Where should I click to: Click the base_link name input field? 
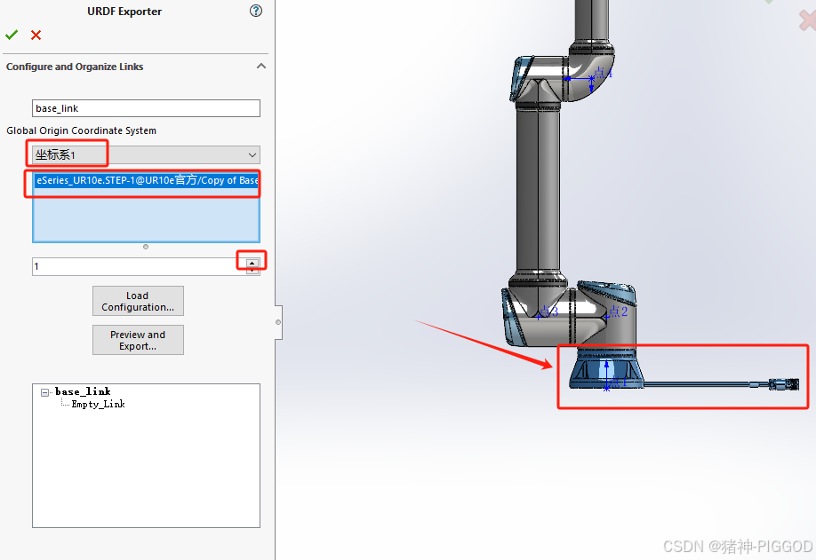coord(146,107)
